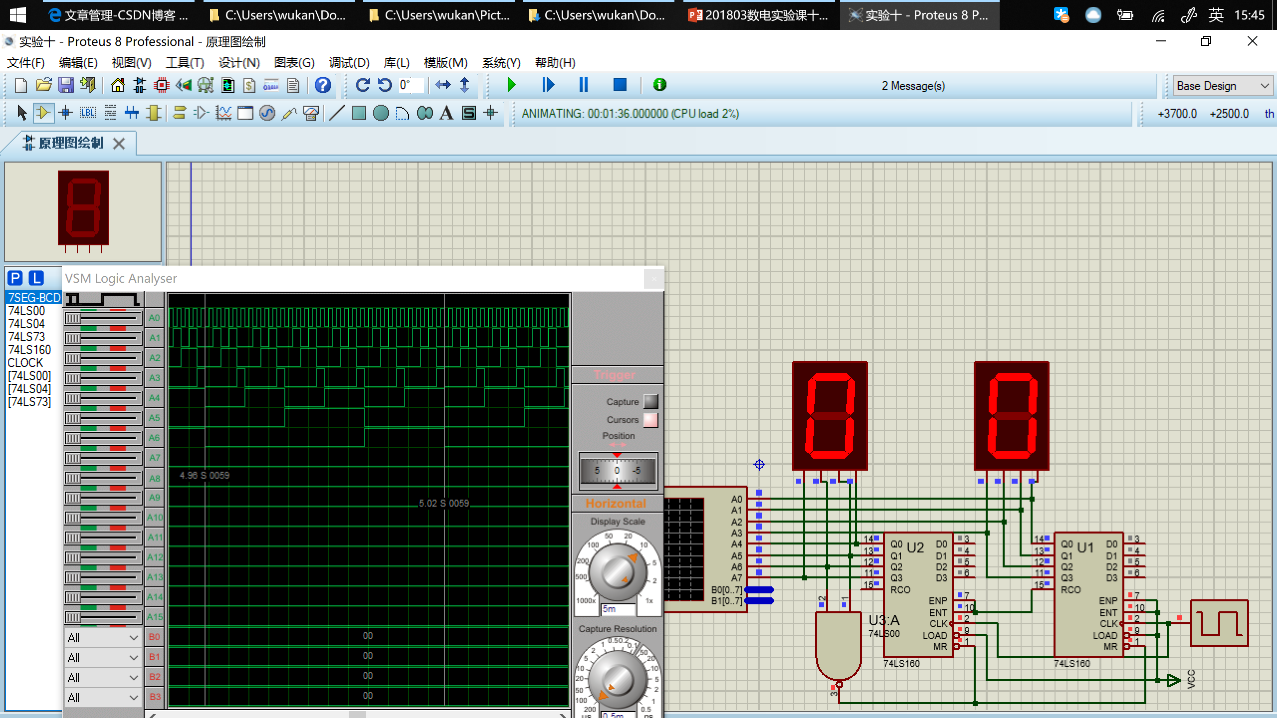The height and width of the screenshot is (718, 1277).
Task: Click the Rotate component icon in toolbar
Action: point(363,84)
